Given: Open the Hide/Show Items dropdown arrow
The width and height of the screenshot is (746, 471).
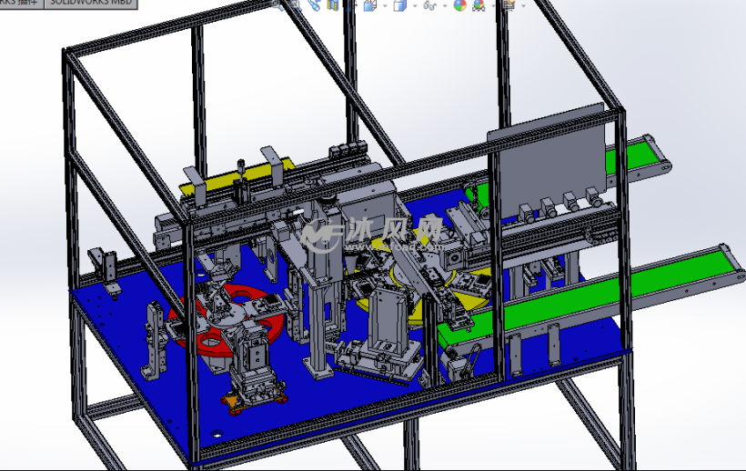Looking at the screenshot, I should click(x=444, y=5).
